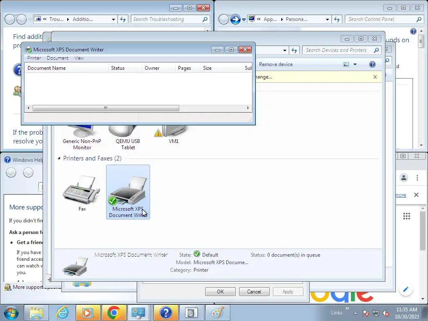Click the muted volume tray icon
Screen dimensions: 428x321
tap(386, 313)
